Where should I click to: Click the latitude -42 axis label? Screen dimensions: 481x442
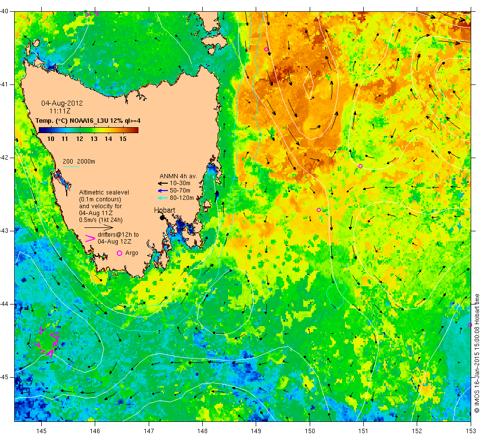point(4,158)
